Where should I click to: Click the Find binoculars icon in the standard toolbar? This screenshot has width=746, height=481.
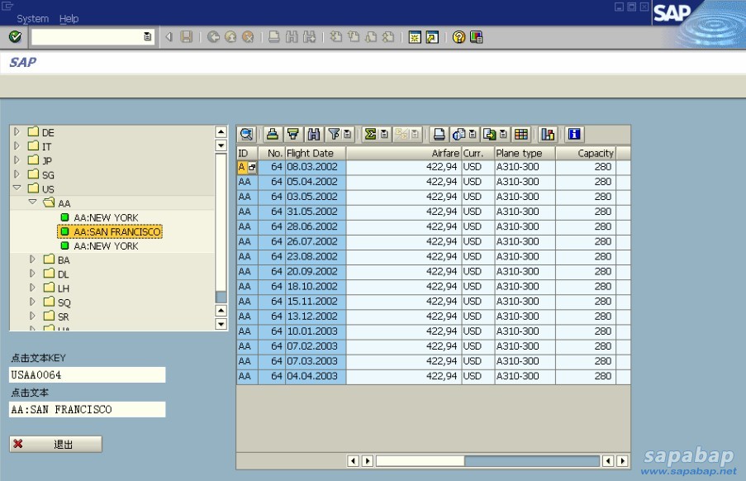click(292, 36)
